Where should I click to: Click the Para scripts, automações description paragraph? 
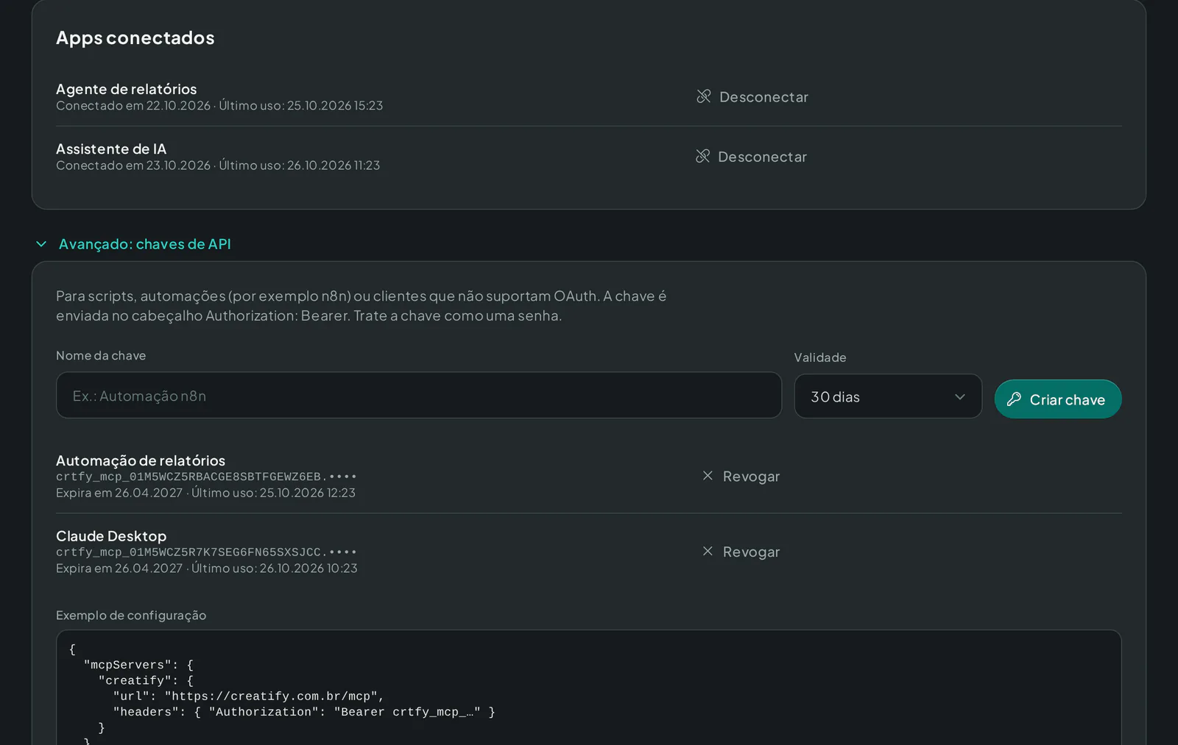pyautogui.click(x=361, y=306)
